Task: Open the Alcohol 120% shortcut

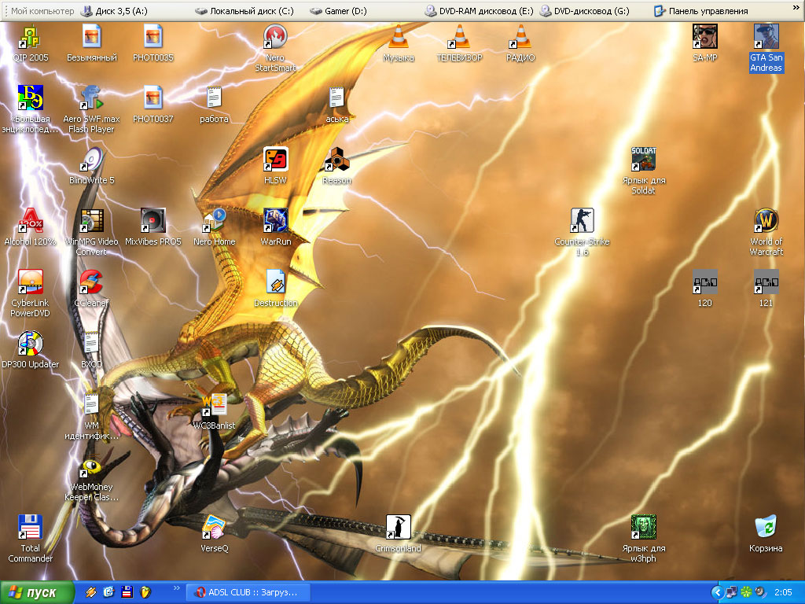Action: 31,227
